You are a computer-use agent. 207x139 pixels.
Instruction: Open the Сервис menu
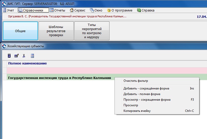[x=77, y=10]
